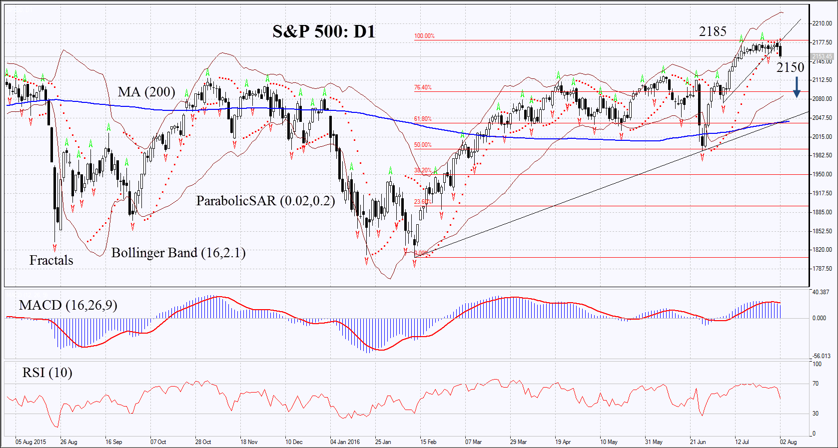The width and height of the screenshot is (838, 448).
Task: Select the 2210.00 price axis label
Action: coord(822,23)
